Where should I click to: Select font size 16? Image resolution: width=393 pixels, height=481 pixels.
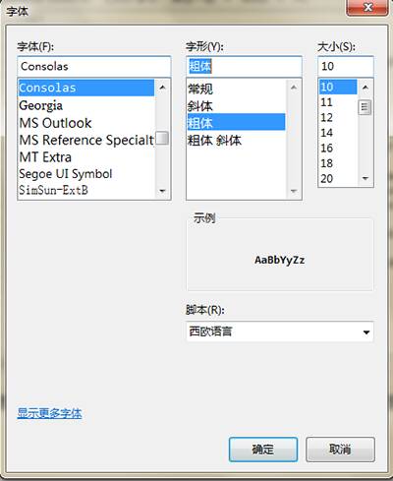pyautogui.click(x=338, y=149)
